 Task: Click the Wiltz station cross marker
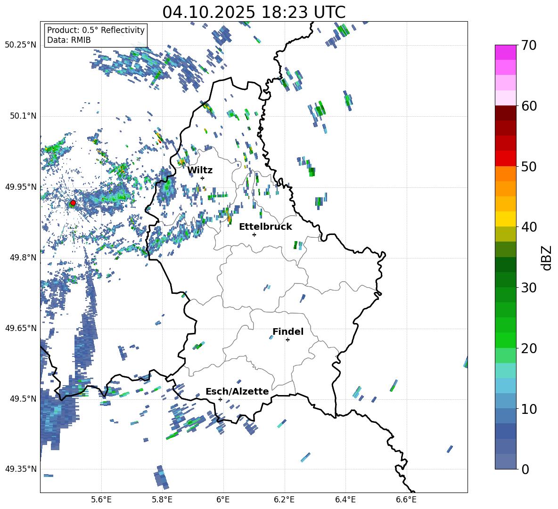click(x=203, y=178)
